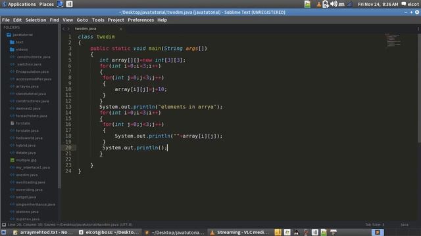Open overriding.java from the sidebar
This screenshot has height=236, width=421.
point(29,189)
